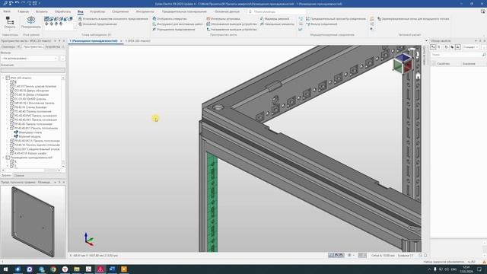The width and height of the screenshot is (487, 274).
Task: Expand the viewpoint gallery dropdown arrow
Action: point(75,28)
